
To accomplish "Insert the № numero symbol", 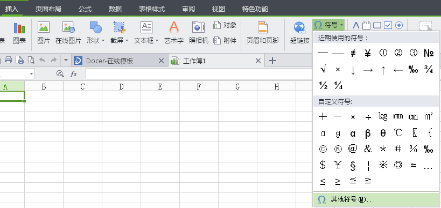I will click(x=428, y=53).
